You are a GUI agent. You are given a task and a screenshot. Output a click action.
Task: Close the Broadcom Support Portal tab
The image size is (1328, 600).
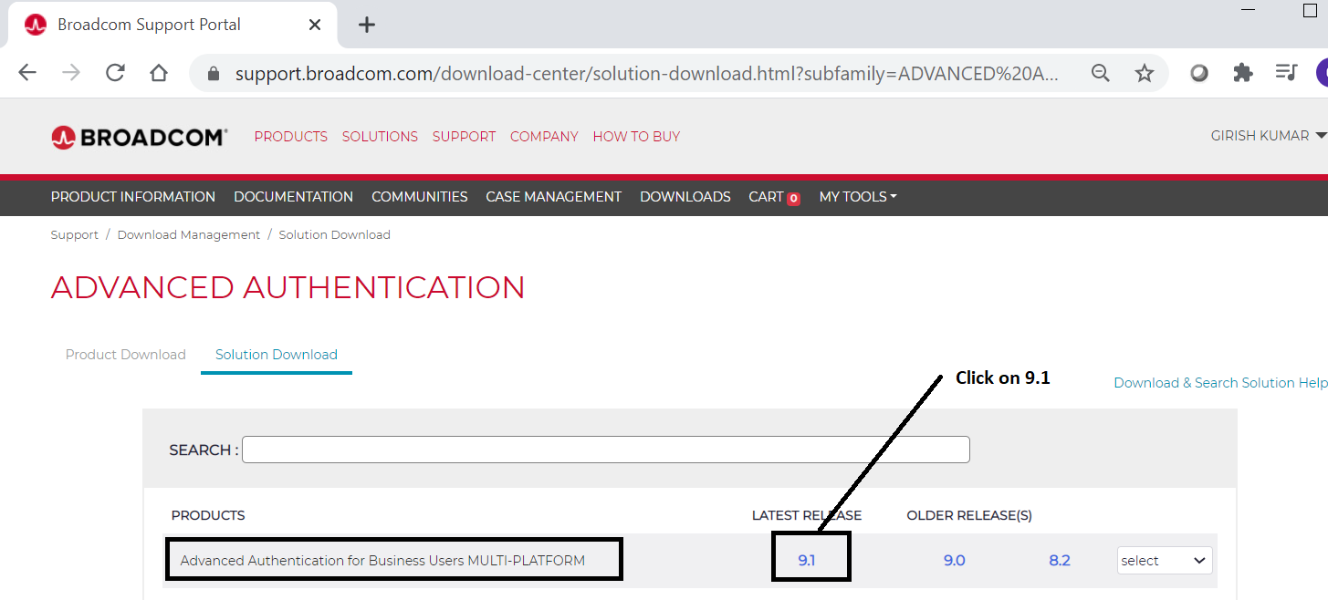(x=315, y=25)
